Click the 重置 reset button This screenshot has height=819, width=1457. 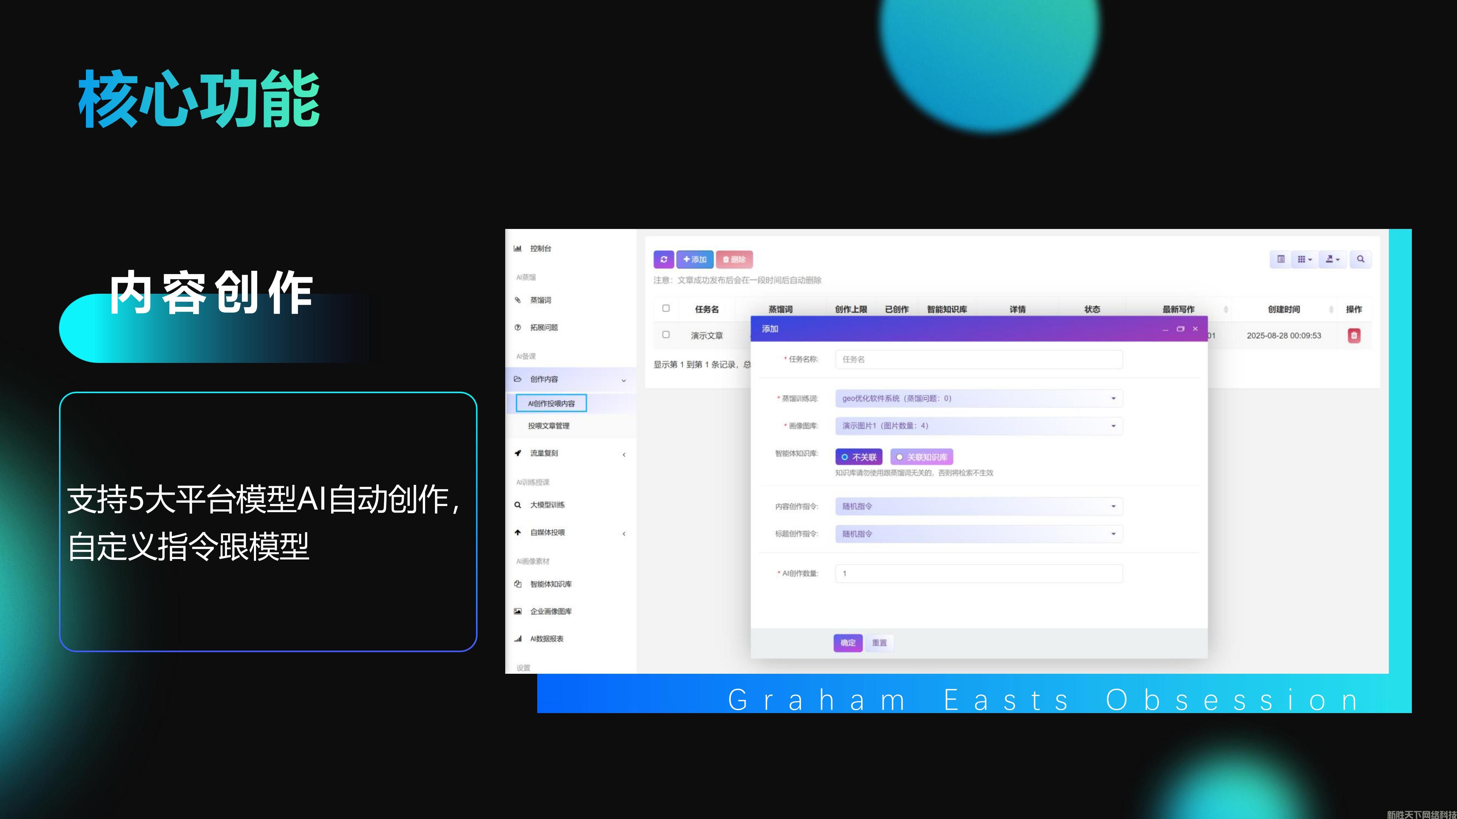880,643
